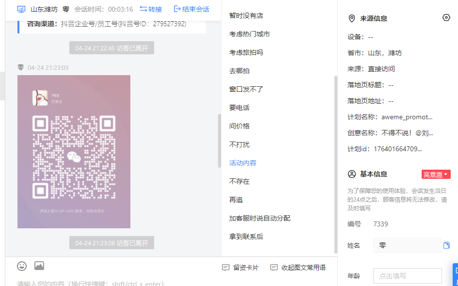This screenshot has height=286, width=458.
Task: Click the 转接 transfer button
Action: [151, 9]
